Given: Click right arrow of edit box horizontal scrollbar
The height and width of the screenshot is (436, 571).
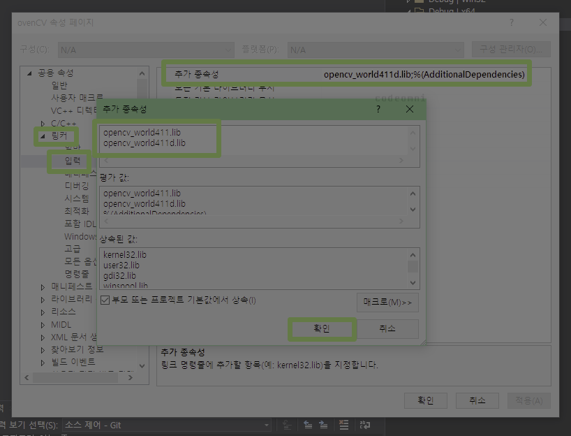Looking at the screenshot, I should 401,161.
